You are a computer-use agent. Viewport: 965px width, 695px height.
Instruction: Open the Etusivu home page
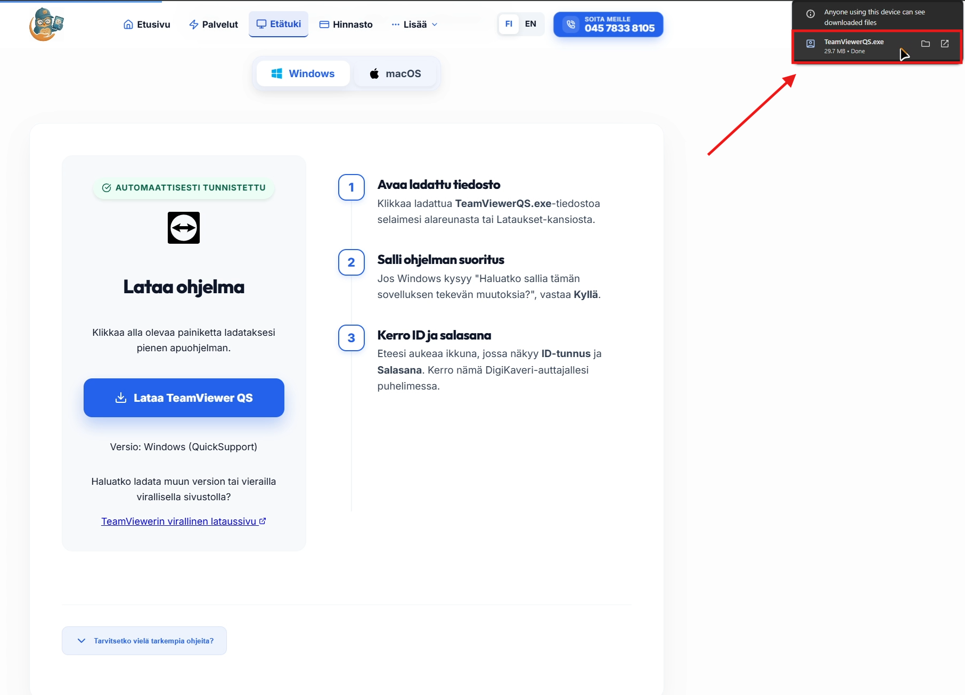click(x=147, y=24)
